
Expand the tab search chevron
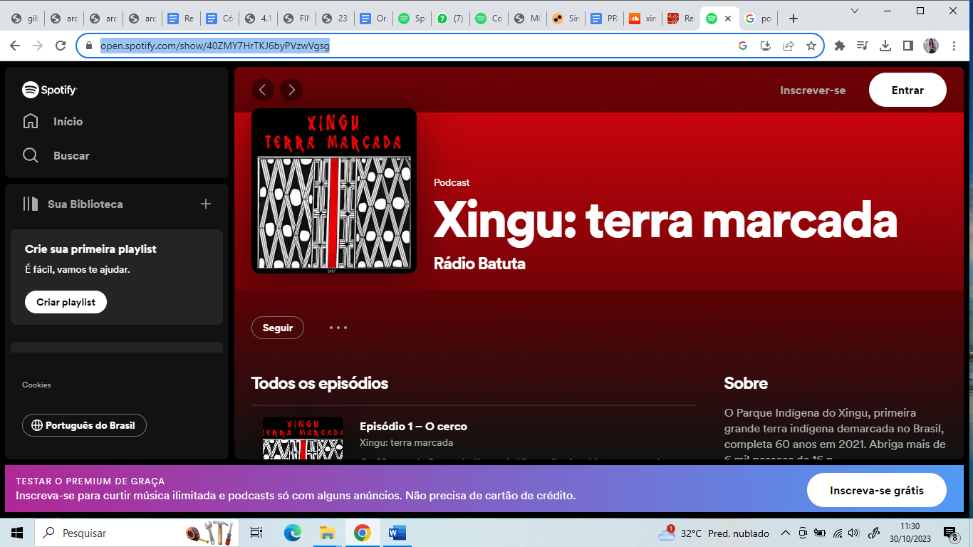(855, 11)
